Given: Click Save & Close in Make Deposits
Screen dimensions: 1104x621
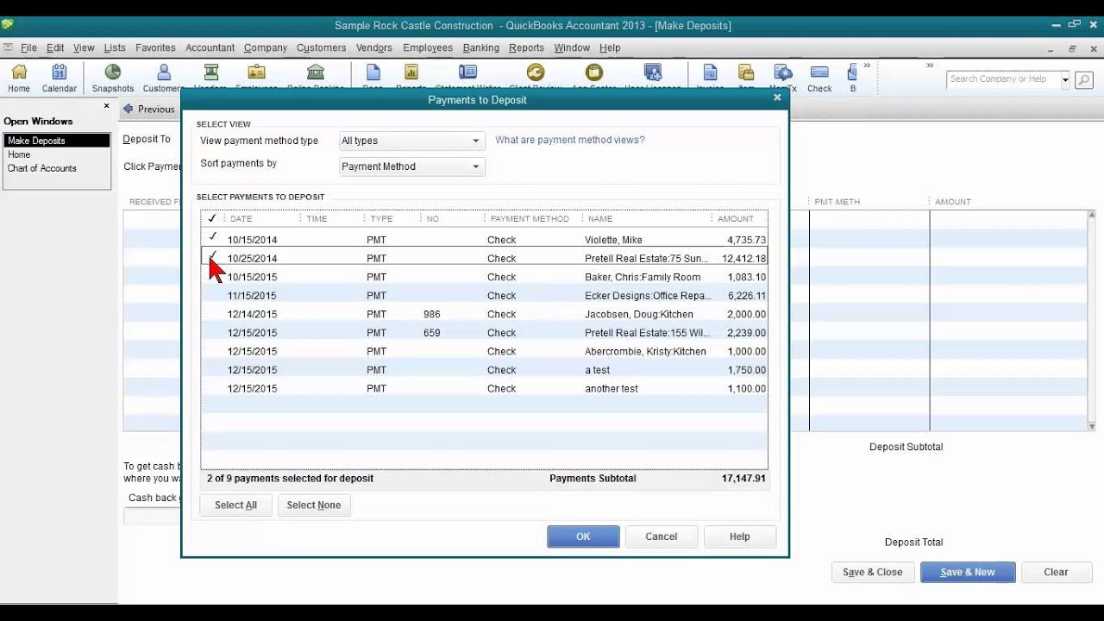Looking at the screenshot, I should point(873,572).
